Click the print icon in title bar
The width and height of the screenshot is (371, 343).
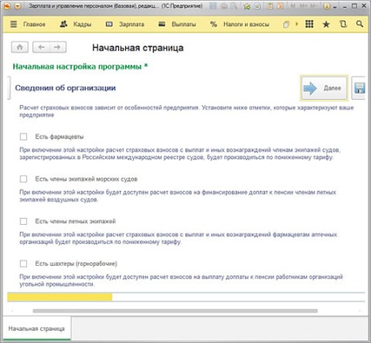[224, 6]
